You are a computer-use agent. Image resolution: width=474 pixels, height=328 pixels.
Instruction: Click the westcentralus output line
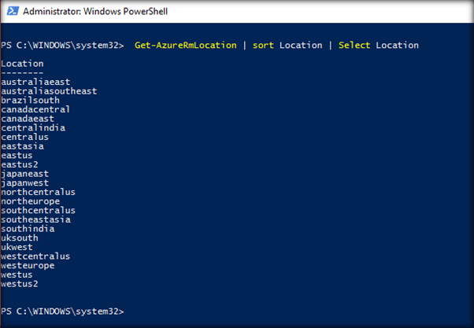tap(35, 256)
